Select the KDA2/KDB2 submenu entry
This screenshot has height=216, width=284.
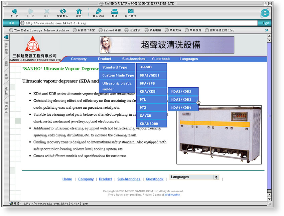click(183, 91)
